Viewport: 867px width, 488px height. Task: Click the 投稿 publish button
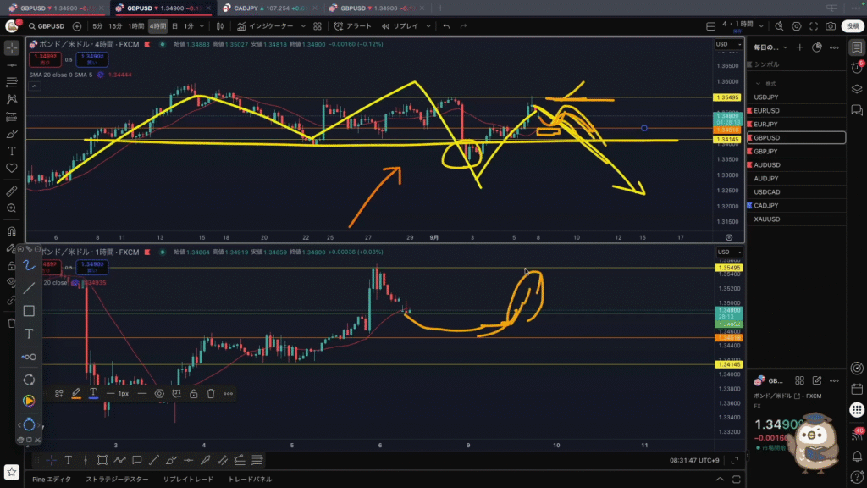pos(853,26)
